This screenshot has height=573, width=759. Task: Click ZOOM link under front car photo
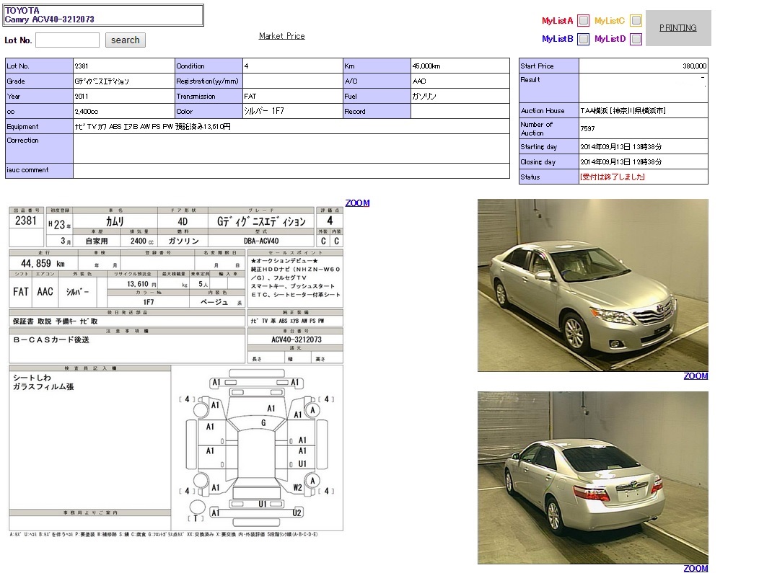tap(696, 376)
